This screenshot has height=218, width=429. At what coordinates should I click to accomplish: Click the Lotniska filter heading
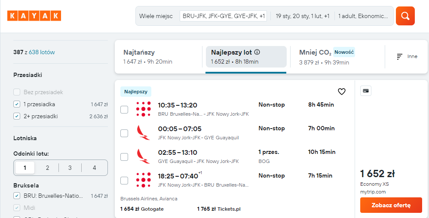(25, 138)
